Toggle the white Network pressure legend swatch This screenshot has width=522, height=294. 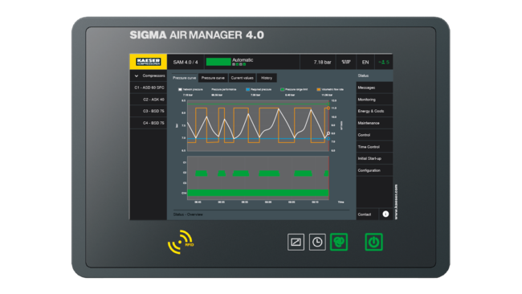[x=180, y=89]
